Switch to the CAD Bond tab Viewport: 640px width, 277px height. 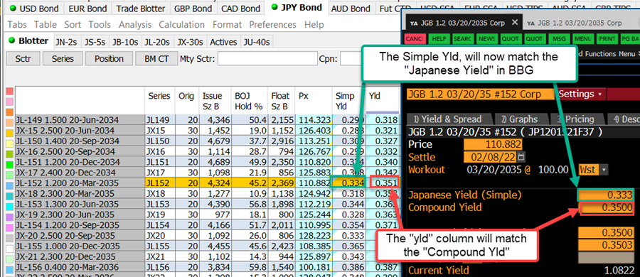[x=240, y=8]
